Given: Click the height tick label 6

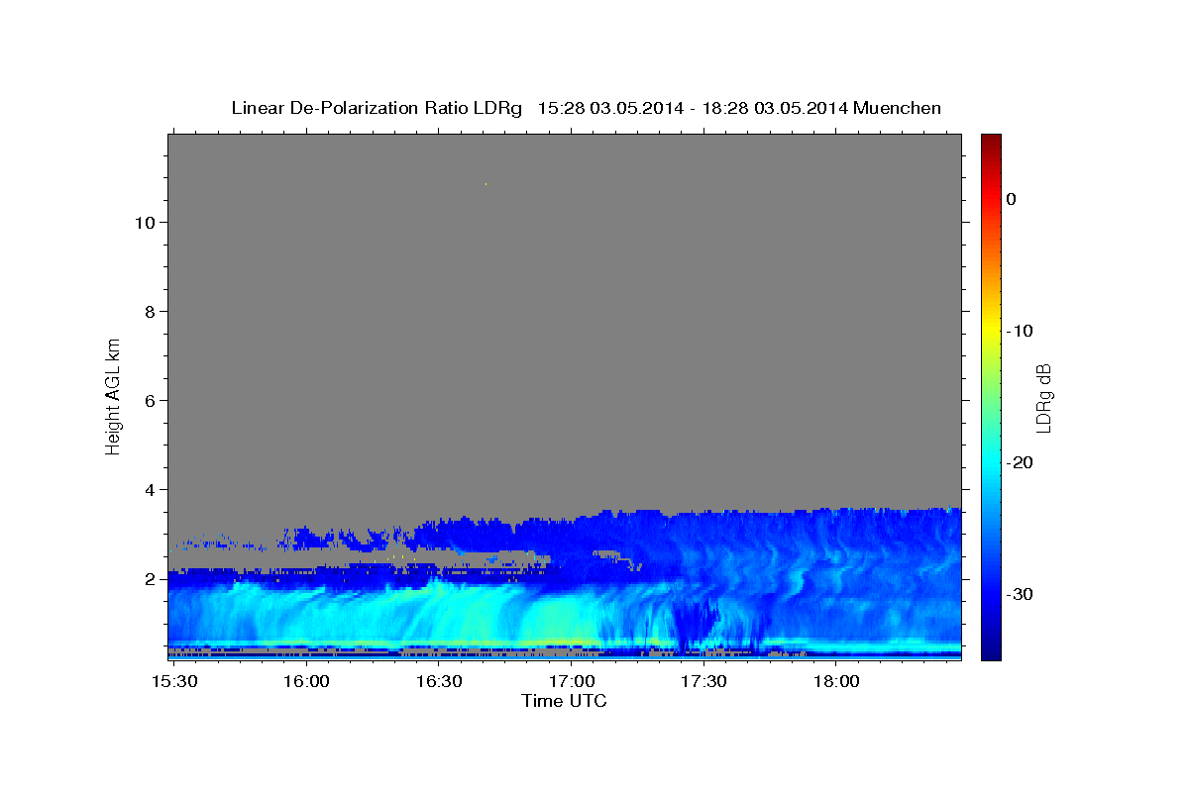Looking at the screenshot, I should [x=149, y=400].
